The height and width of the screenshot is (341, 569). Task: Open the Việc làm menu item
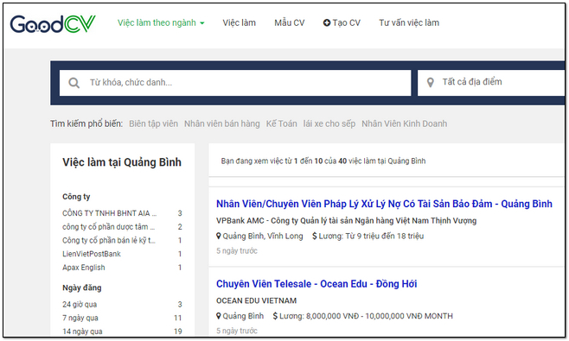240,22
